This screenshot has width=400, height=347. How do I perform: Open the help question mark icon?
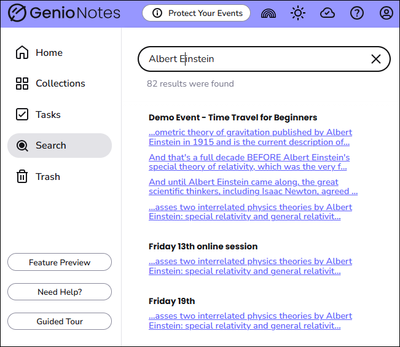357,13
